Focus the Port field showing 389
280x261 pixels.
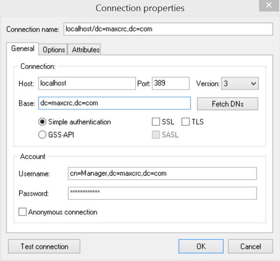[170, 83]
